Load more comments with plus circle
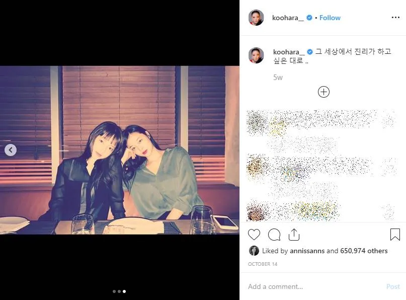 point(323,92)
